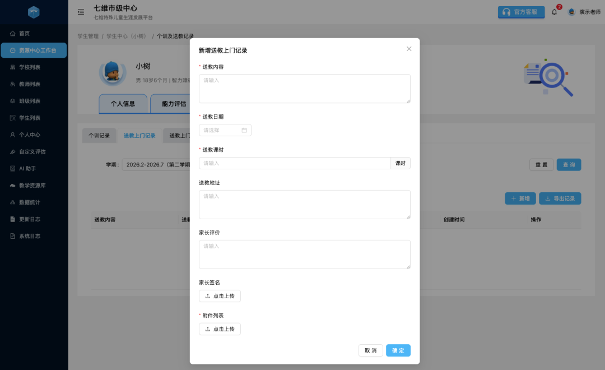Image resolution: width=605 pixels, height=370 pixels.
Task: Click the 学生中心（小树） breadcrumb
Action: [x=127, y=36]
